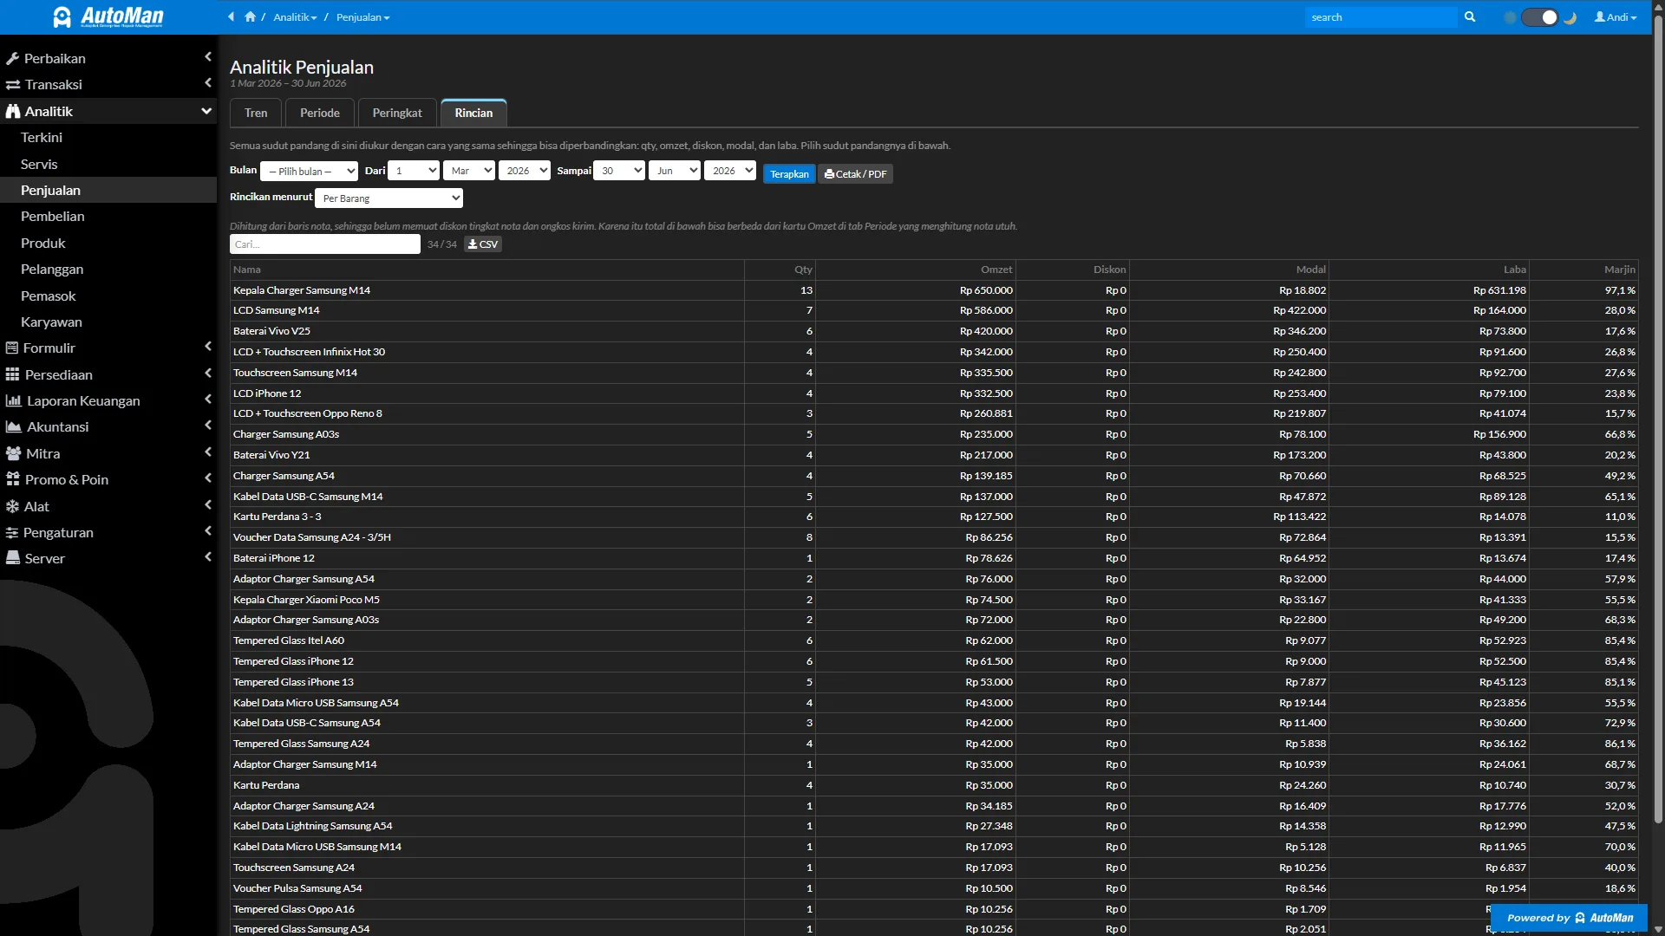Expand the Persediaan sidebar chevron
The height and width of the screenshot is (936, 1665).
pyautogui.click(x=208, y=374)
